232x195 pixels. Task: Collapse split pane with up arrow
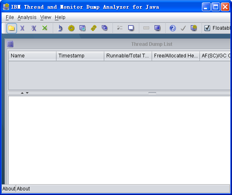pyautogui.click(x=22, y=93)
